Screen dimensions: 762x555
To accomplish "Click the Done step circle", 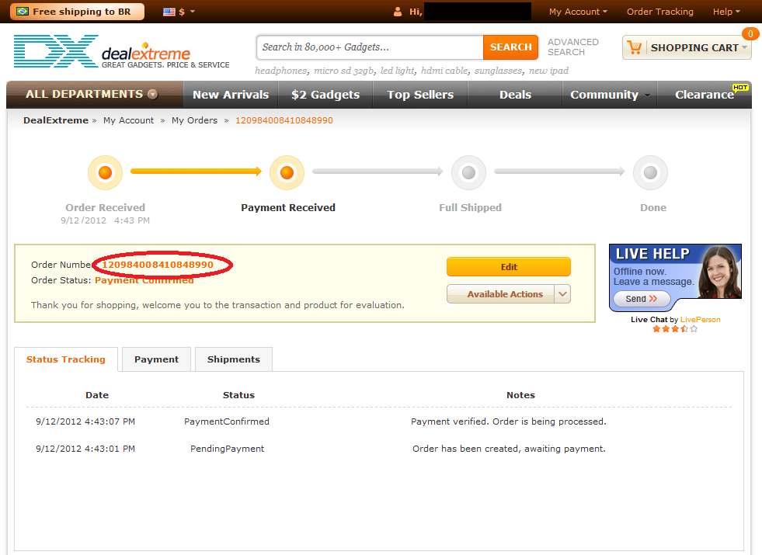I will point(650,172).
